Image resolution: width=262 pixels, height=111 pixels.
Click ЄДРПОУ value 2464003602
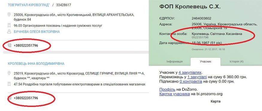(x=201, y=18)
